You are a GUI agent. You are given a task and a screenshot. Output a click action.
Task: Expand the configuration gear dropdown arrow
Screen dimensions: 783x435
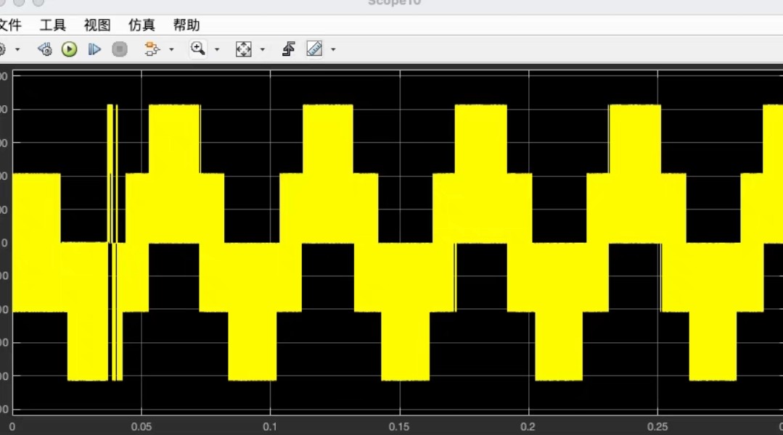[17, 49]
